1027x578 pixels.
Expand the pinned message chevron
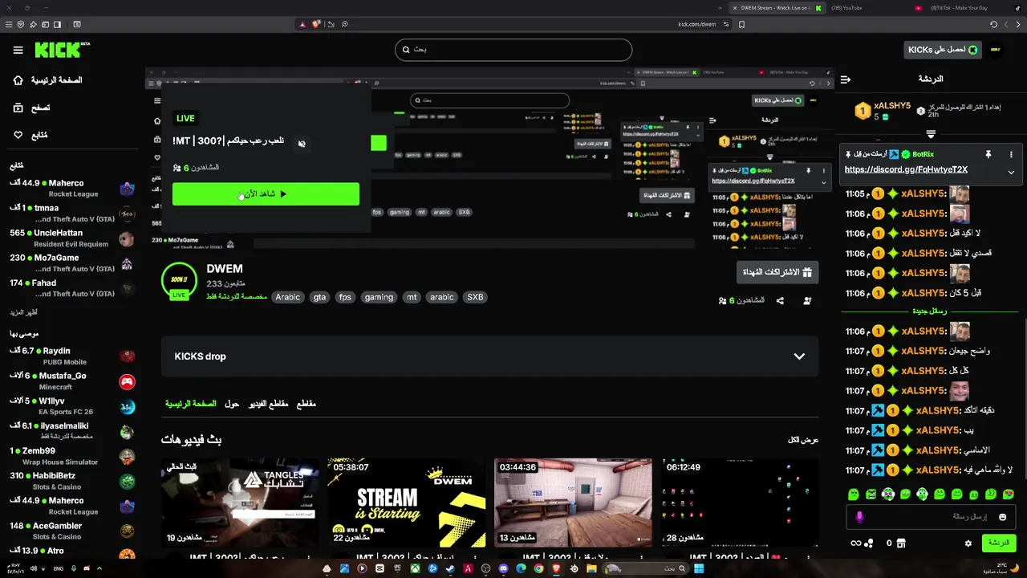[1011, 172]
